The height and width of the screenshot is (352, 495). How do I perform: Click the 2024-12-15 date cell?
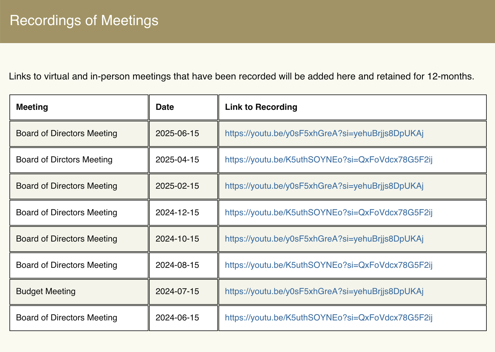coord(177,213)
